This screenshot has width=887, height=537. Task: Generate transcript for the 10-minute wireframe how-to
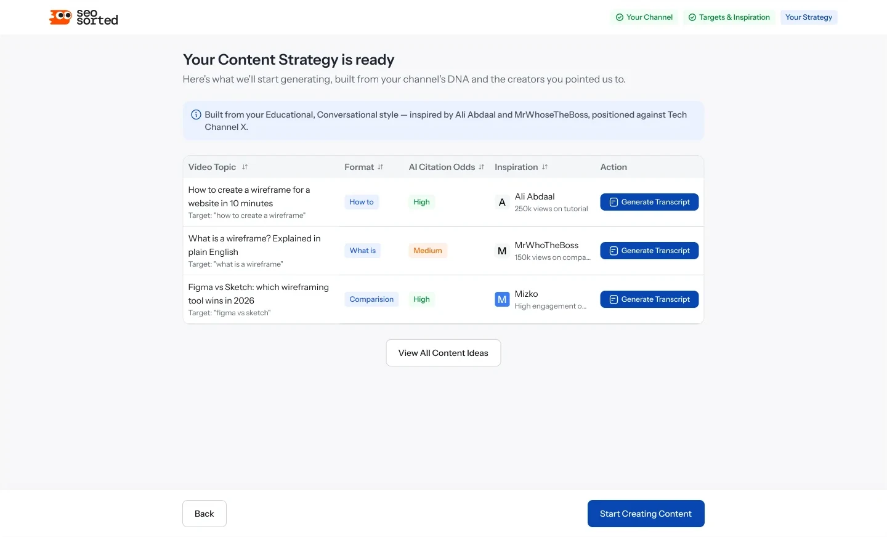649,202
